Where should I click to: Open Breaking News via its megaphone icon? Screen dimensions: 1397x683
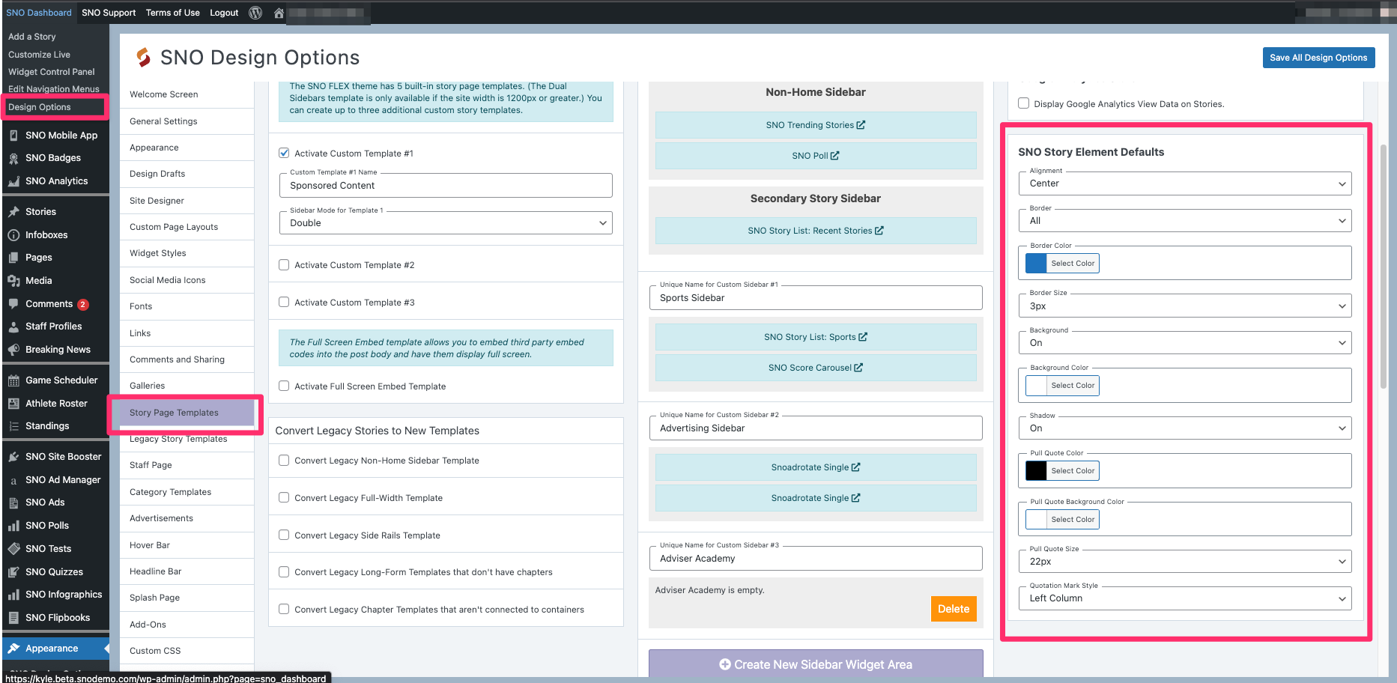coord(13,350)
